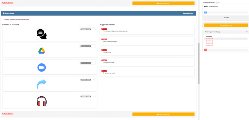Toggle Left-handed mode switch
The height and width of the screenshot is (120, 249).
(x=217, y=2)
